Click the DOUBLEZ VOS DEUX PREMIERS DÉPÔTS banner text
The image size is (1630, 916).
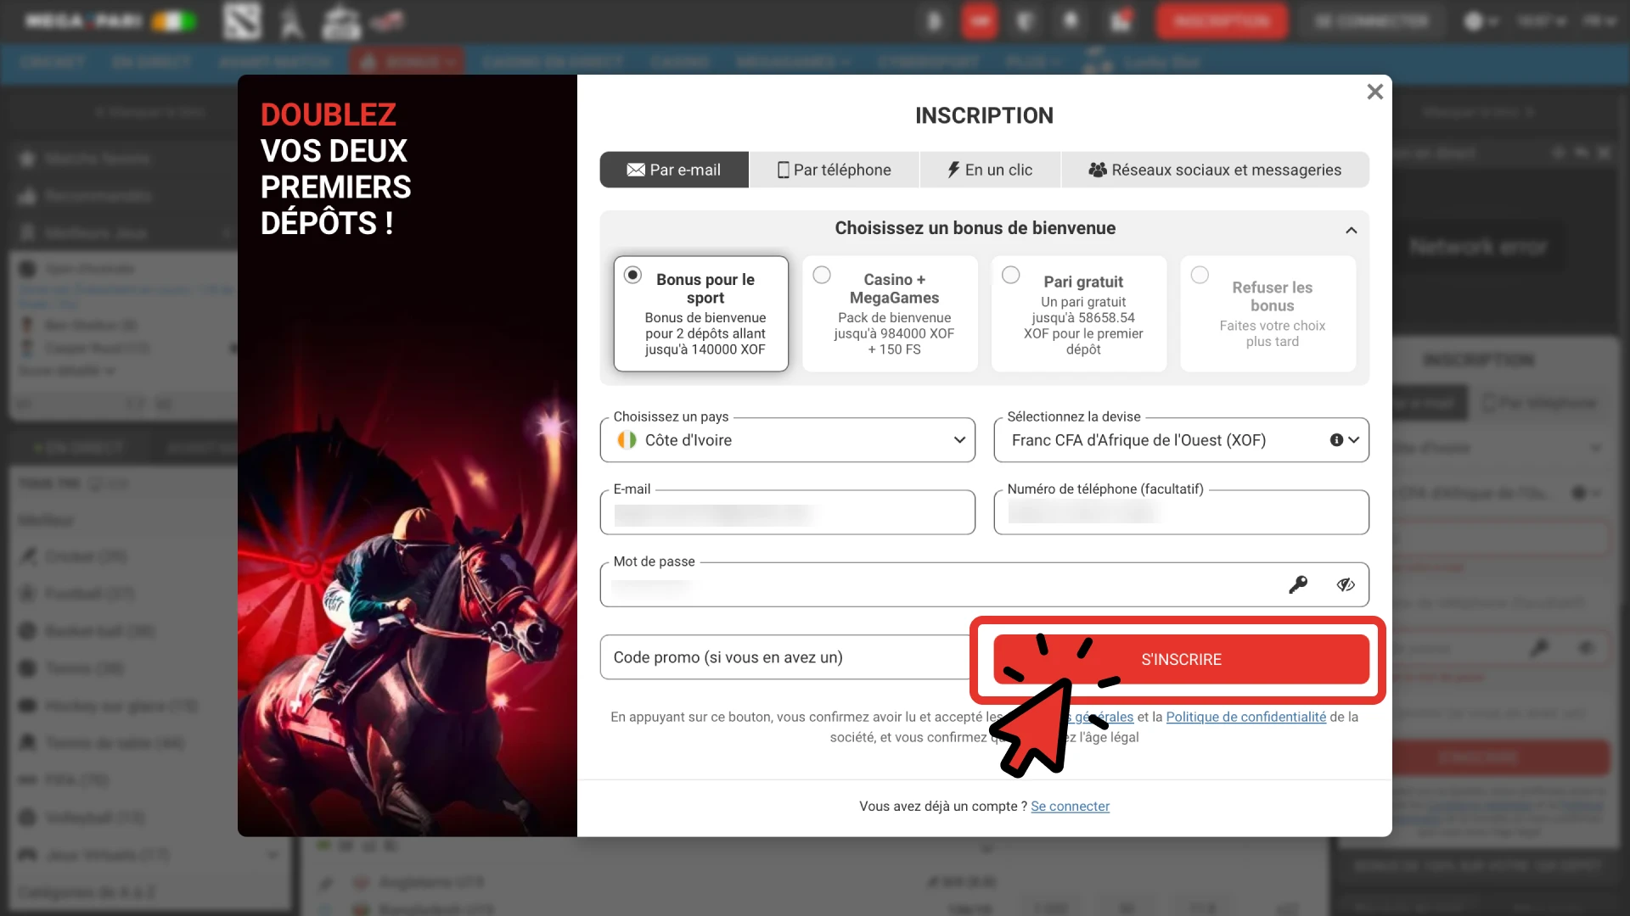point(335,168)
